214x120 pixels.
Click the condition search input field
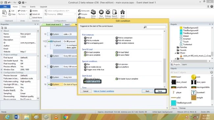click(x=156, y=27)
